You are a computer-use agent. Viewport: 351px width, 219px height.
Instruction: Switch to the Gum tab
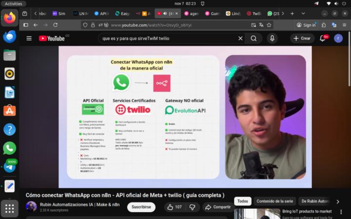pos(212,14)
